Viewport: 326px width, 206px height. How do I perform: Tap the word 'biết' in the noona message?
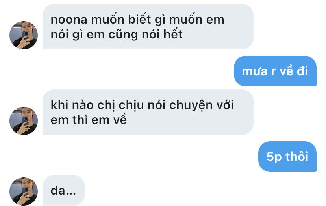point(139,20)
